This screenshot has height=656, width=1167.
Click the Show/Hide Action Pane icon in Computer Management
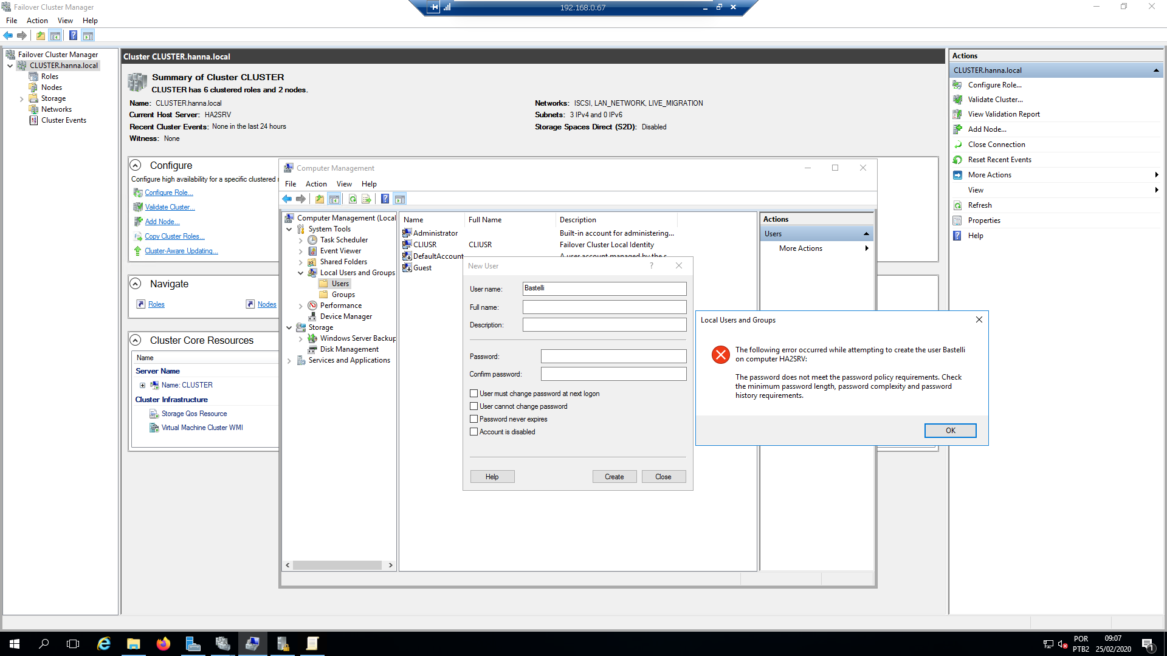[400, 199]
